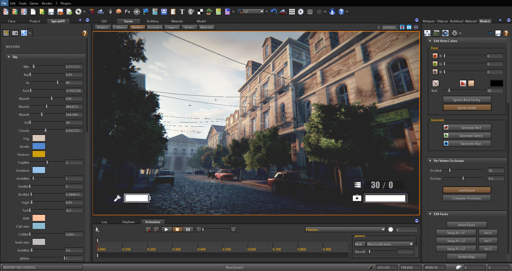The image size is (512, 271).
Task: Click the Compute Occlusion button
Action: (x=467, y=198)
